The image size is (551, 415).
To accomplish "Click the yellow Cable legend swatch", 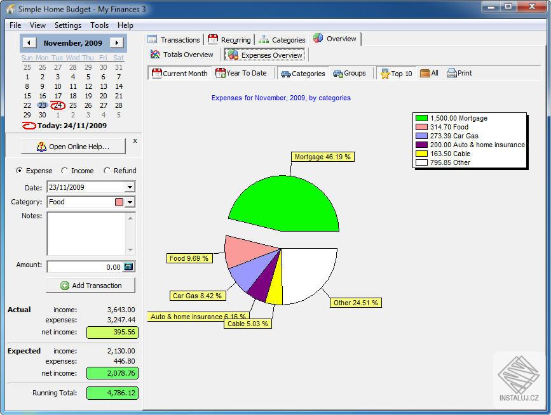I will pyautogui.click(x=421, y=154).
